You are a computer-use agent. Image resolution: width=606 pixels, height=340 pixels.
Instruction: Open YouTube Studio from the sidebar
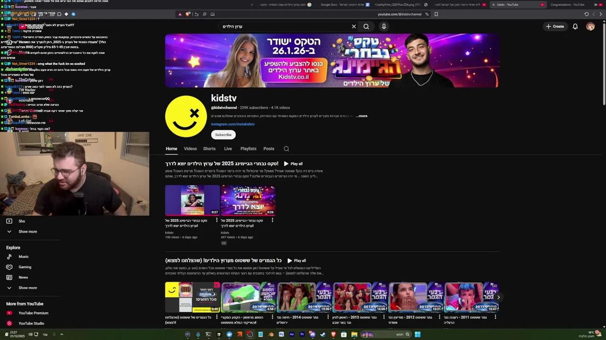click(30, 323)
